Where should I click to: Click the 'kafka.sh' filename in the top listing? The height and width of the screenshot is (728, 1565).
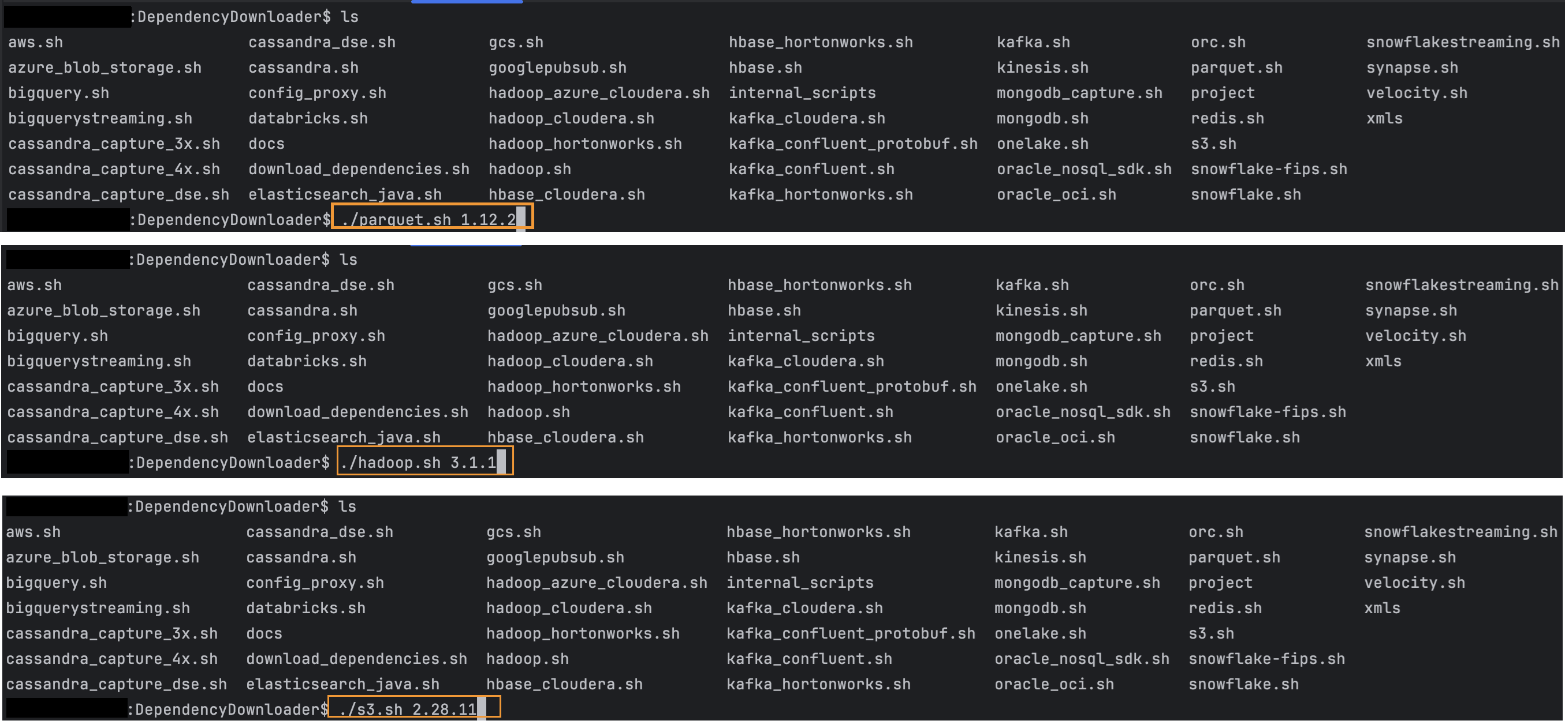coord(1033,42)
